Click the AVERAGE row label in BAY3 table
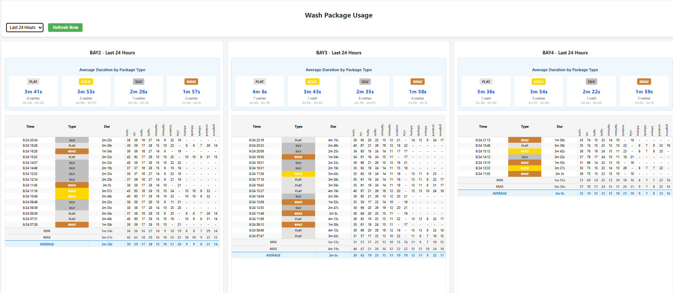673x293 pixels. (273, 255)
